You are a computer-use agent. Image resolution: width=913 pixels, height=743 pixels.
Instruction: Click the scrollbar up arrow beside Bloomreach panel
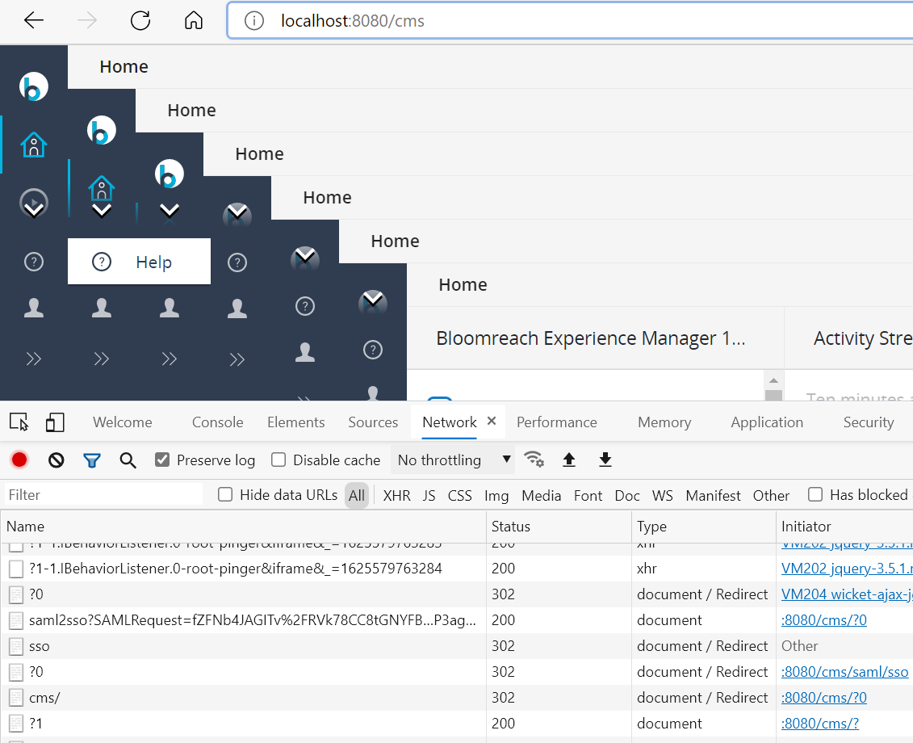[773, 380]
